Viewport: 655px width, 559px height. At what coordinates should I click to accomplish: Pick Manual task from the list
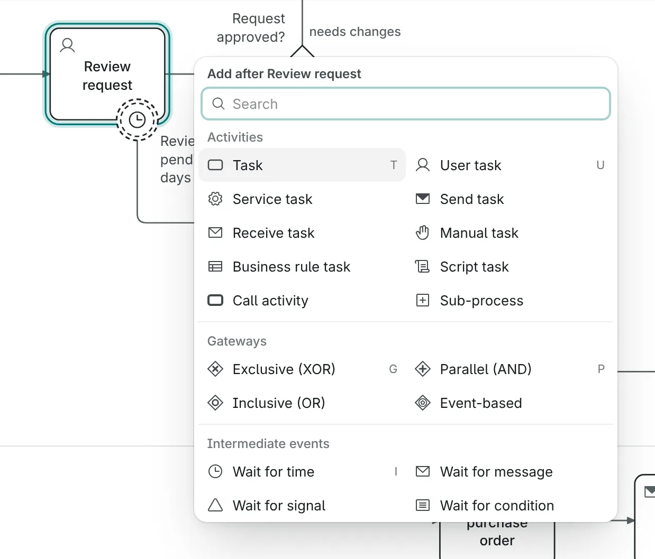point(510,232)
